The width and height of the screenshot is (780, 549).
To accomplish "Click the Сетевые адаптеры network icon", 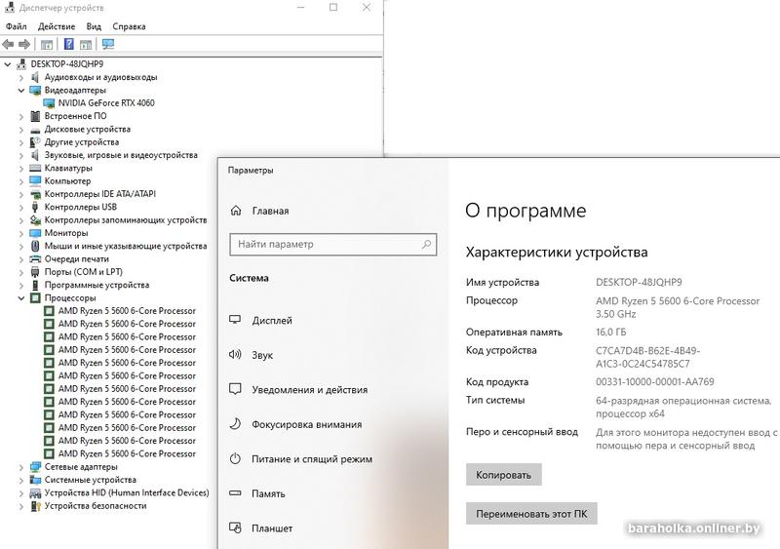I will click(x=35, y=467).
